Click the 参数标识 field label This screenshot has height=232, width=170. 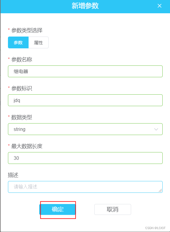click(22, 88)
